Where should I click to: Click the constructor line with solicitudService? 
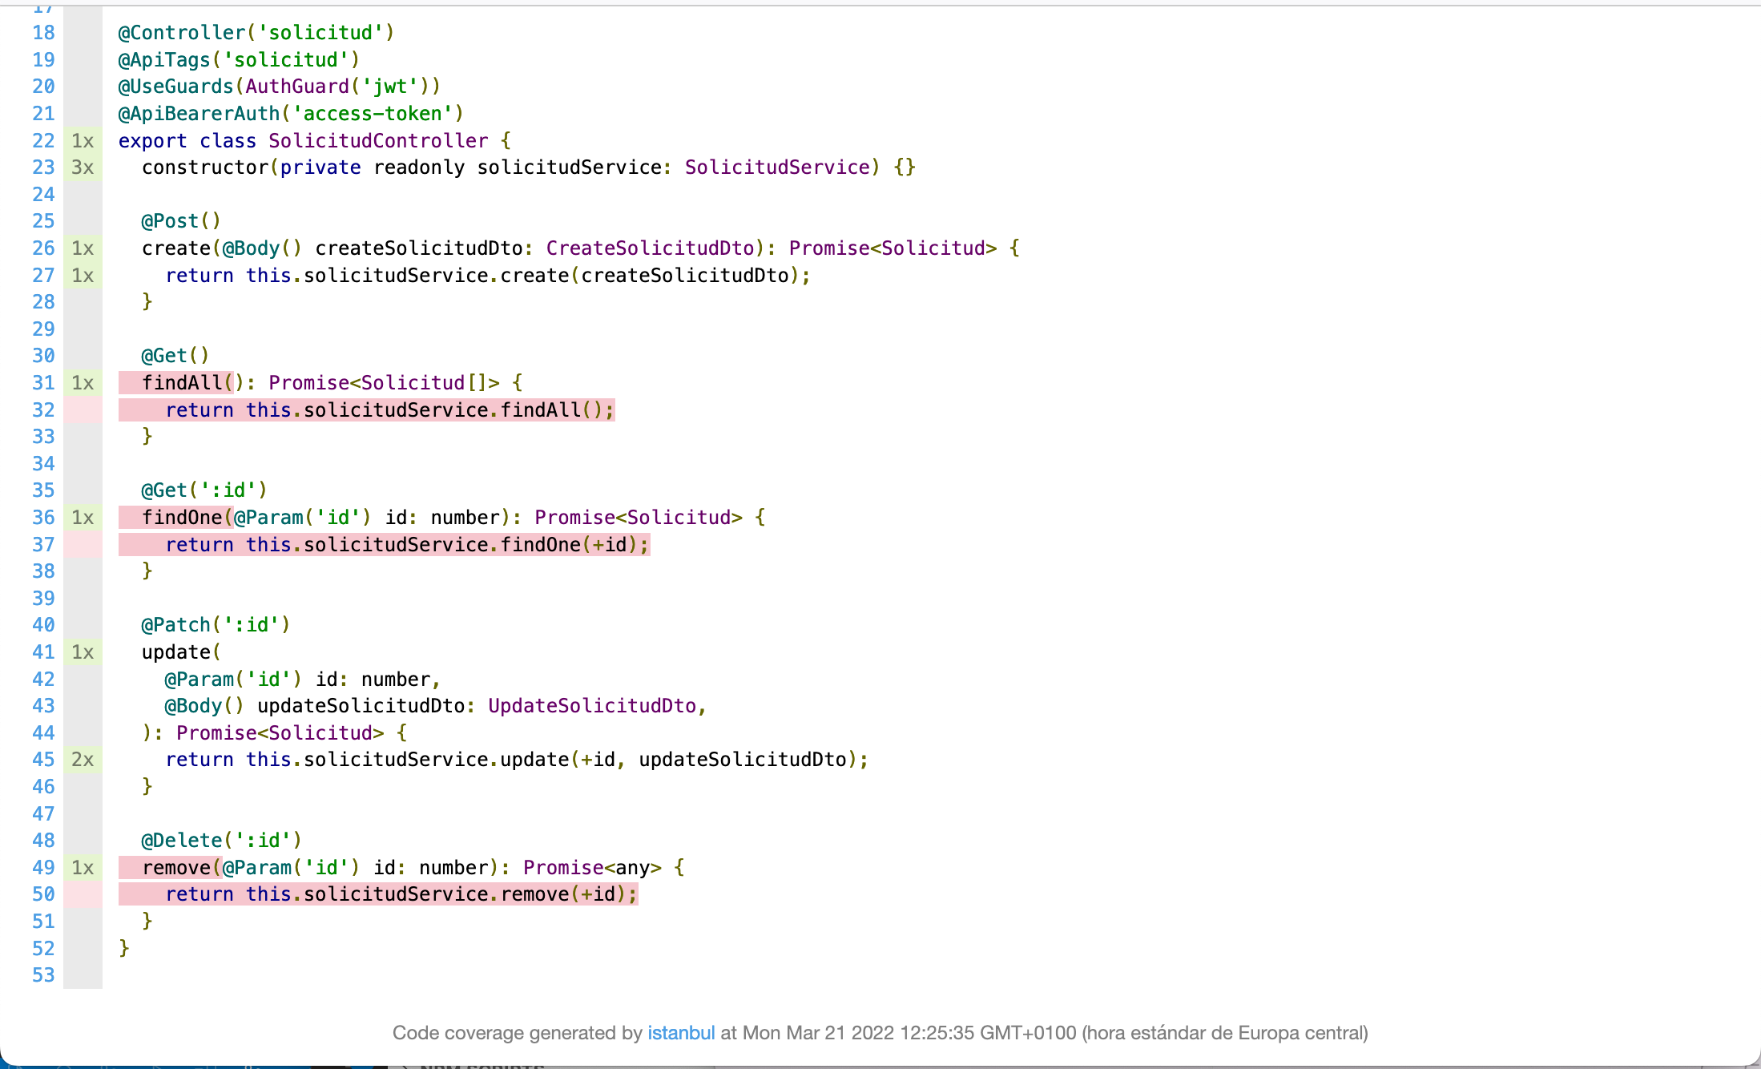[529, 167]
